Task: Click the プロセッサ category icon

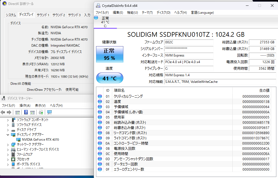Action: click(x=13, y=159)
